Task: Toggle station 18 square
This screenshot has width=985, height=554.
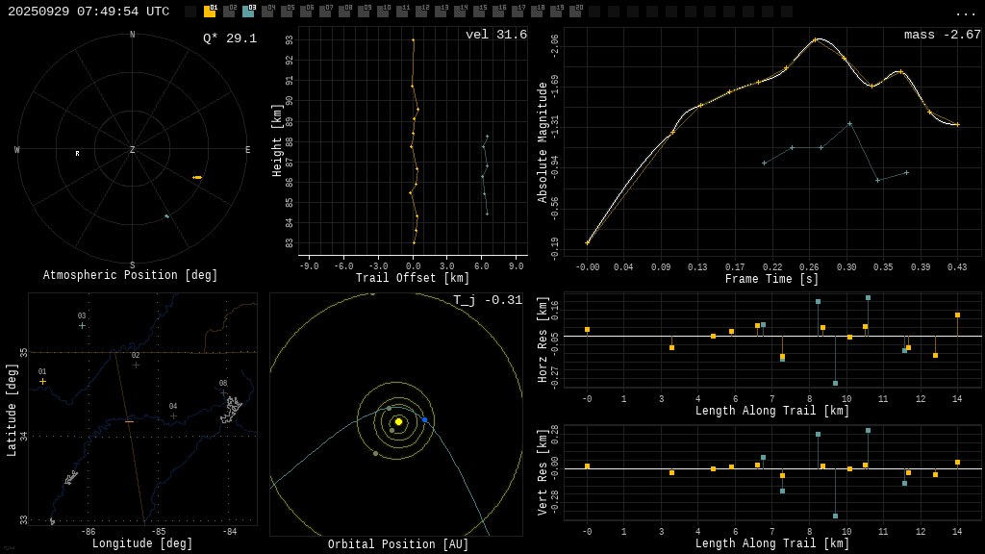Action: [x=537, y=12]
